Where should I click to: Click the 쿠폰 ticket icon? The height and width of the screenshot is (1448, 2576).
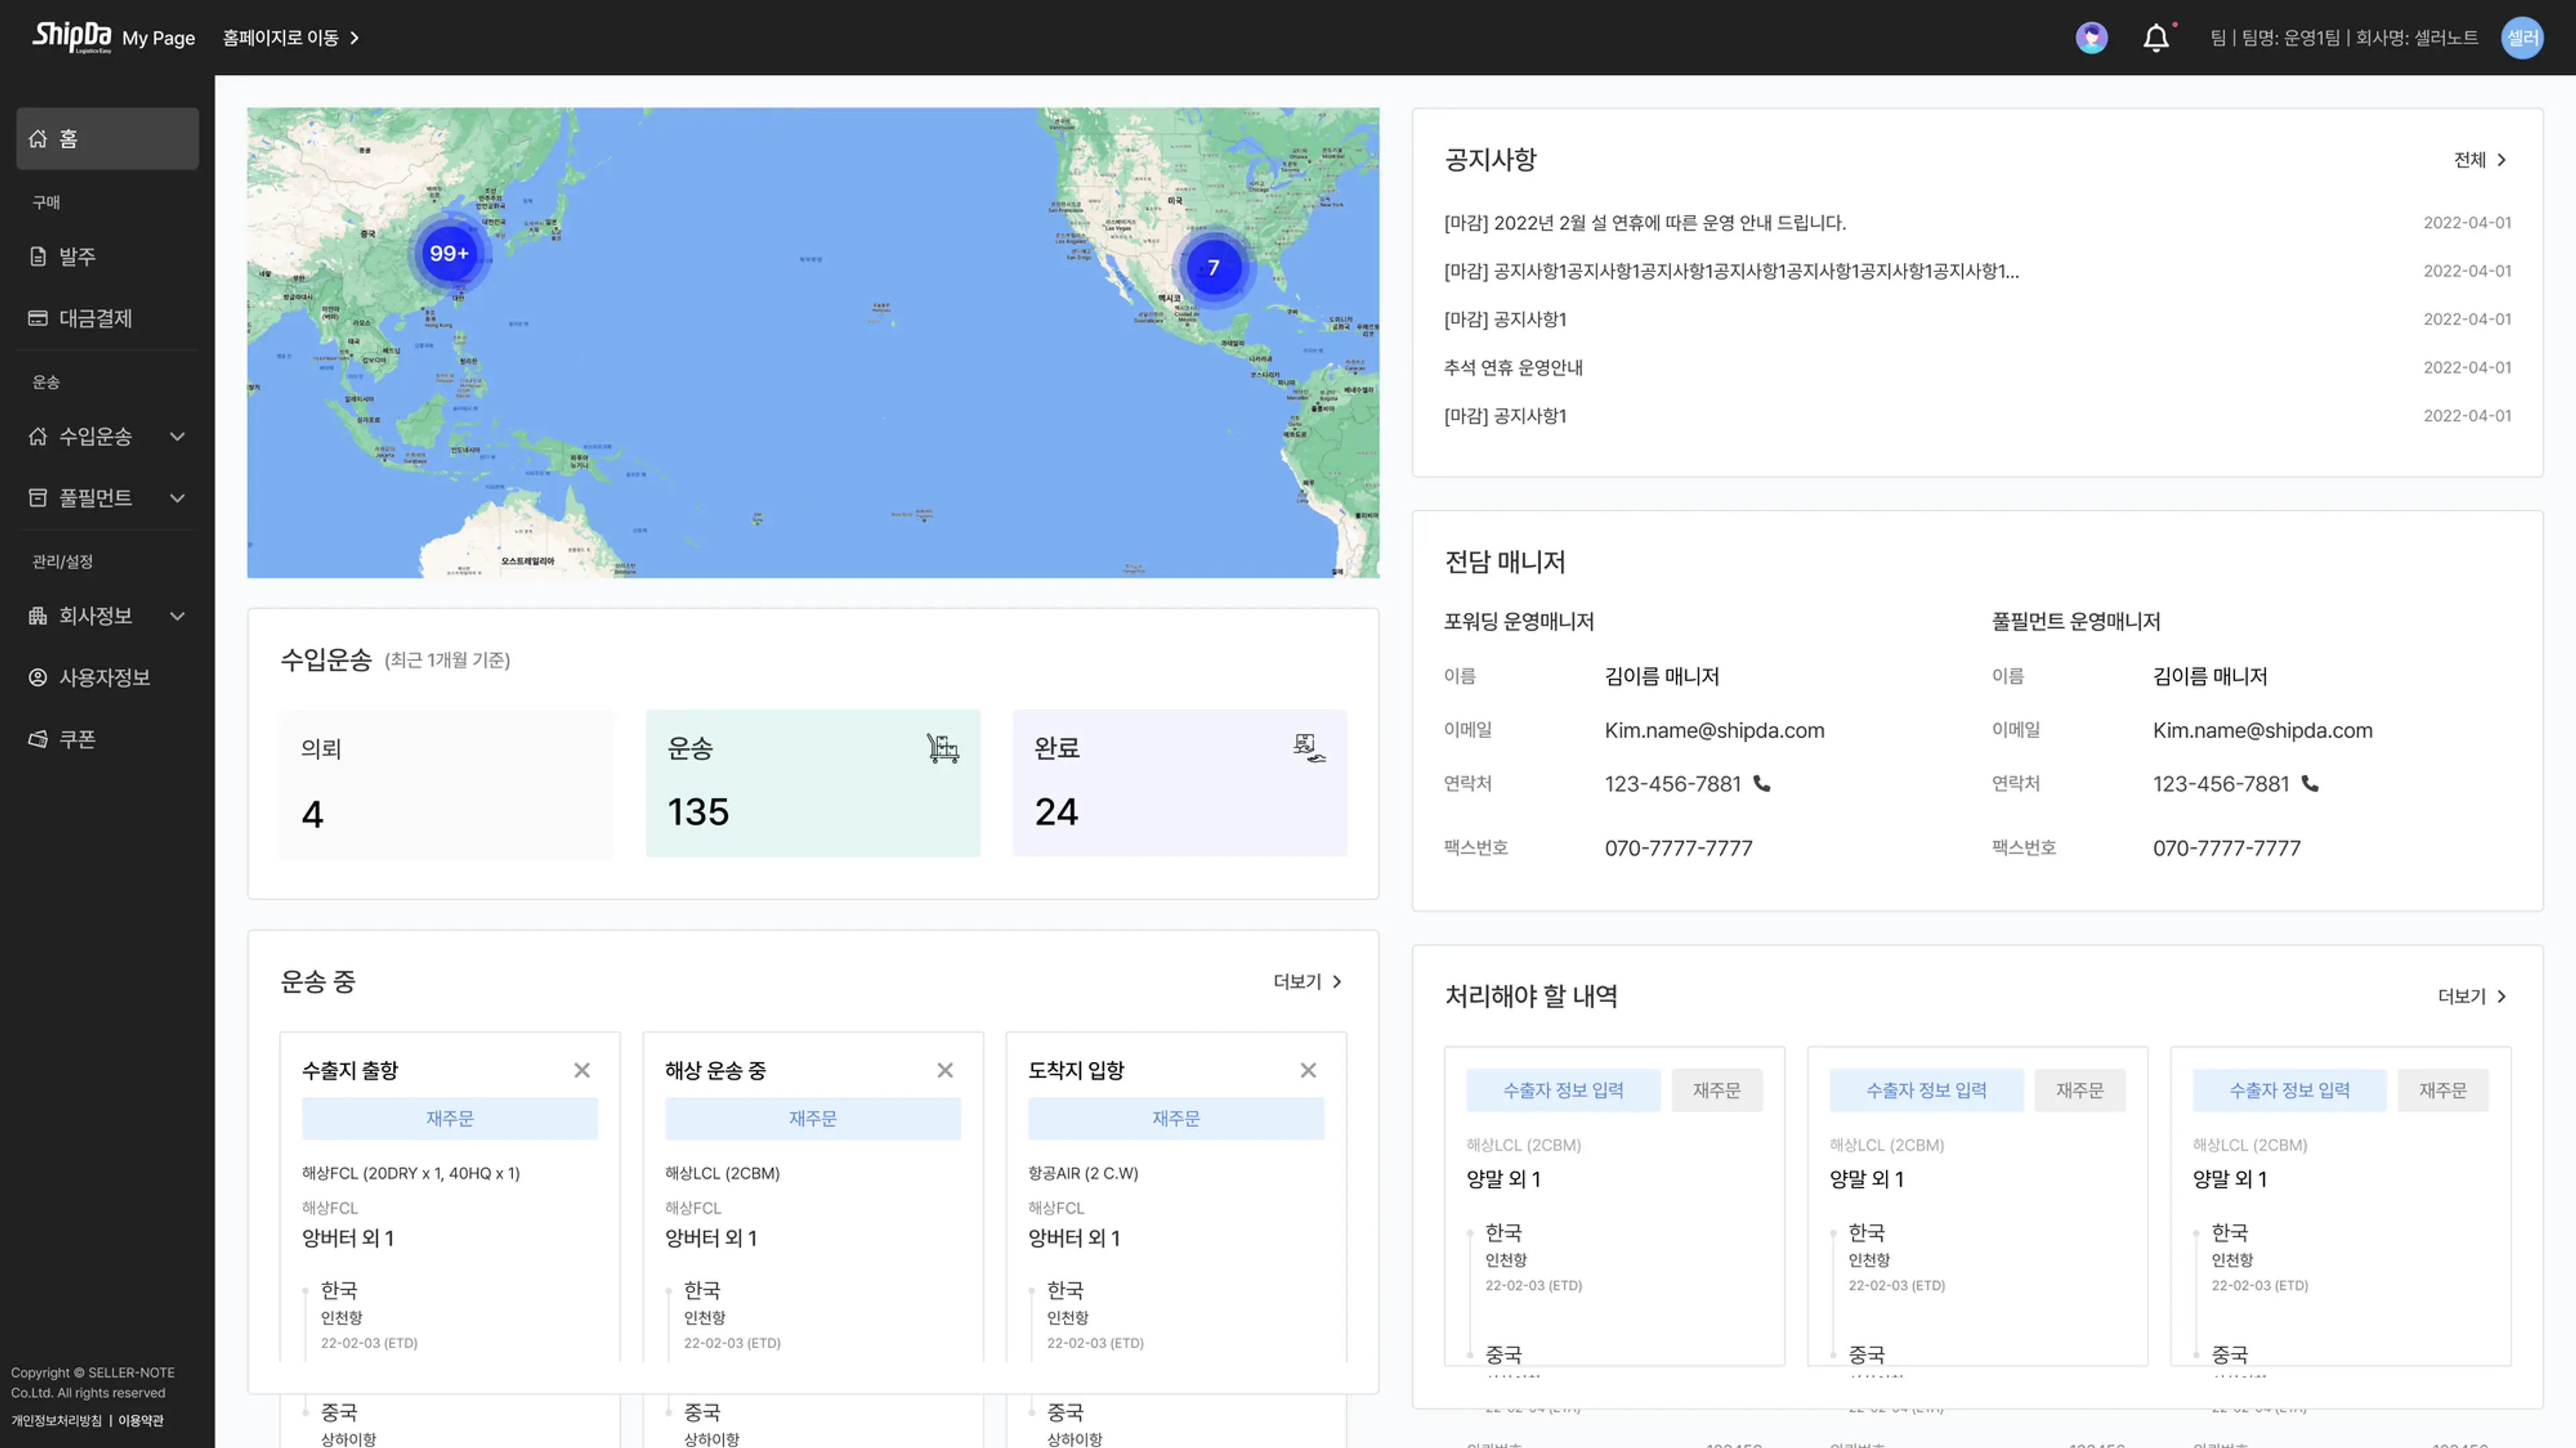pos(38,739)
